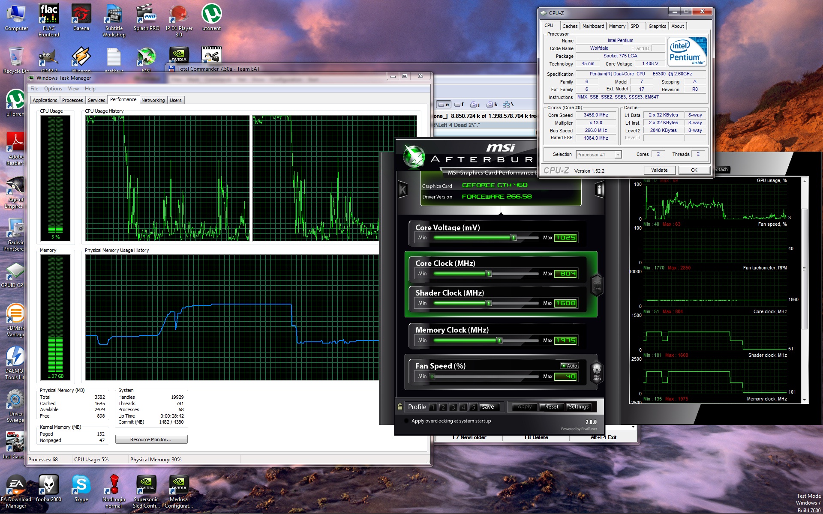Click the Core Clock slider handle
Image resolution: width=823 pixels, height=514 pixels.
[x=489, y=273]
